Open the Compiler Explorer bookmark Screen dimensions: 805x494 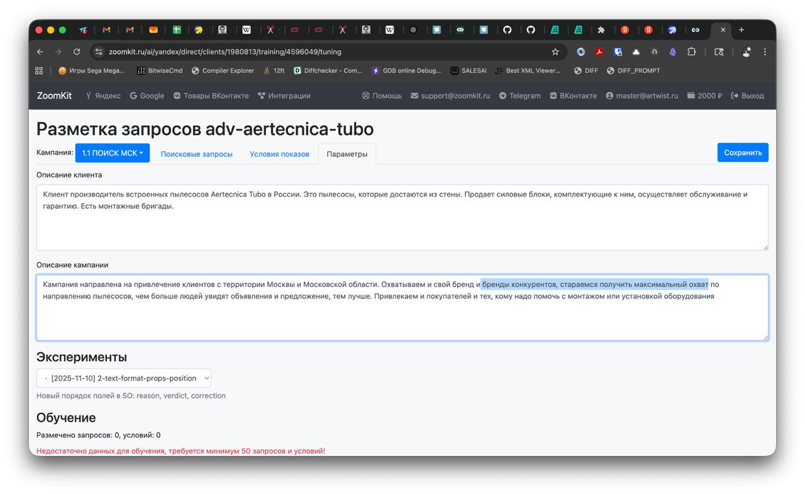pos(223,70)
